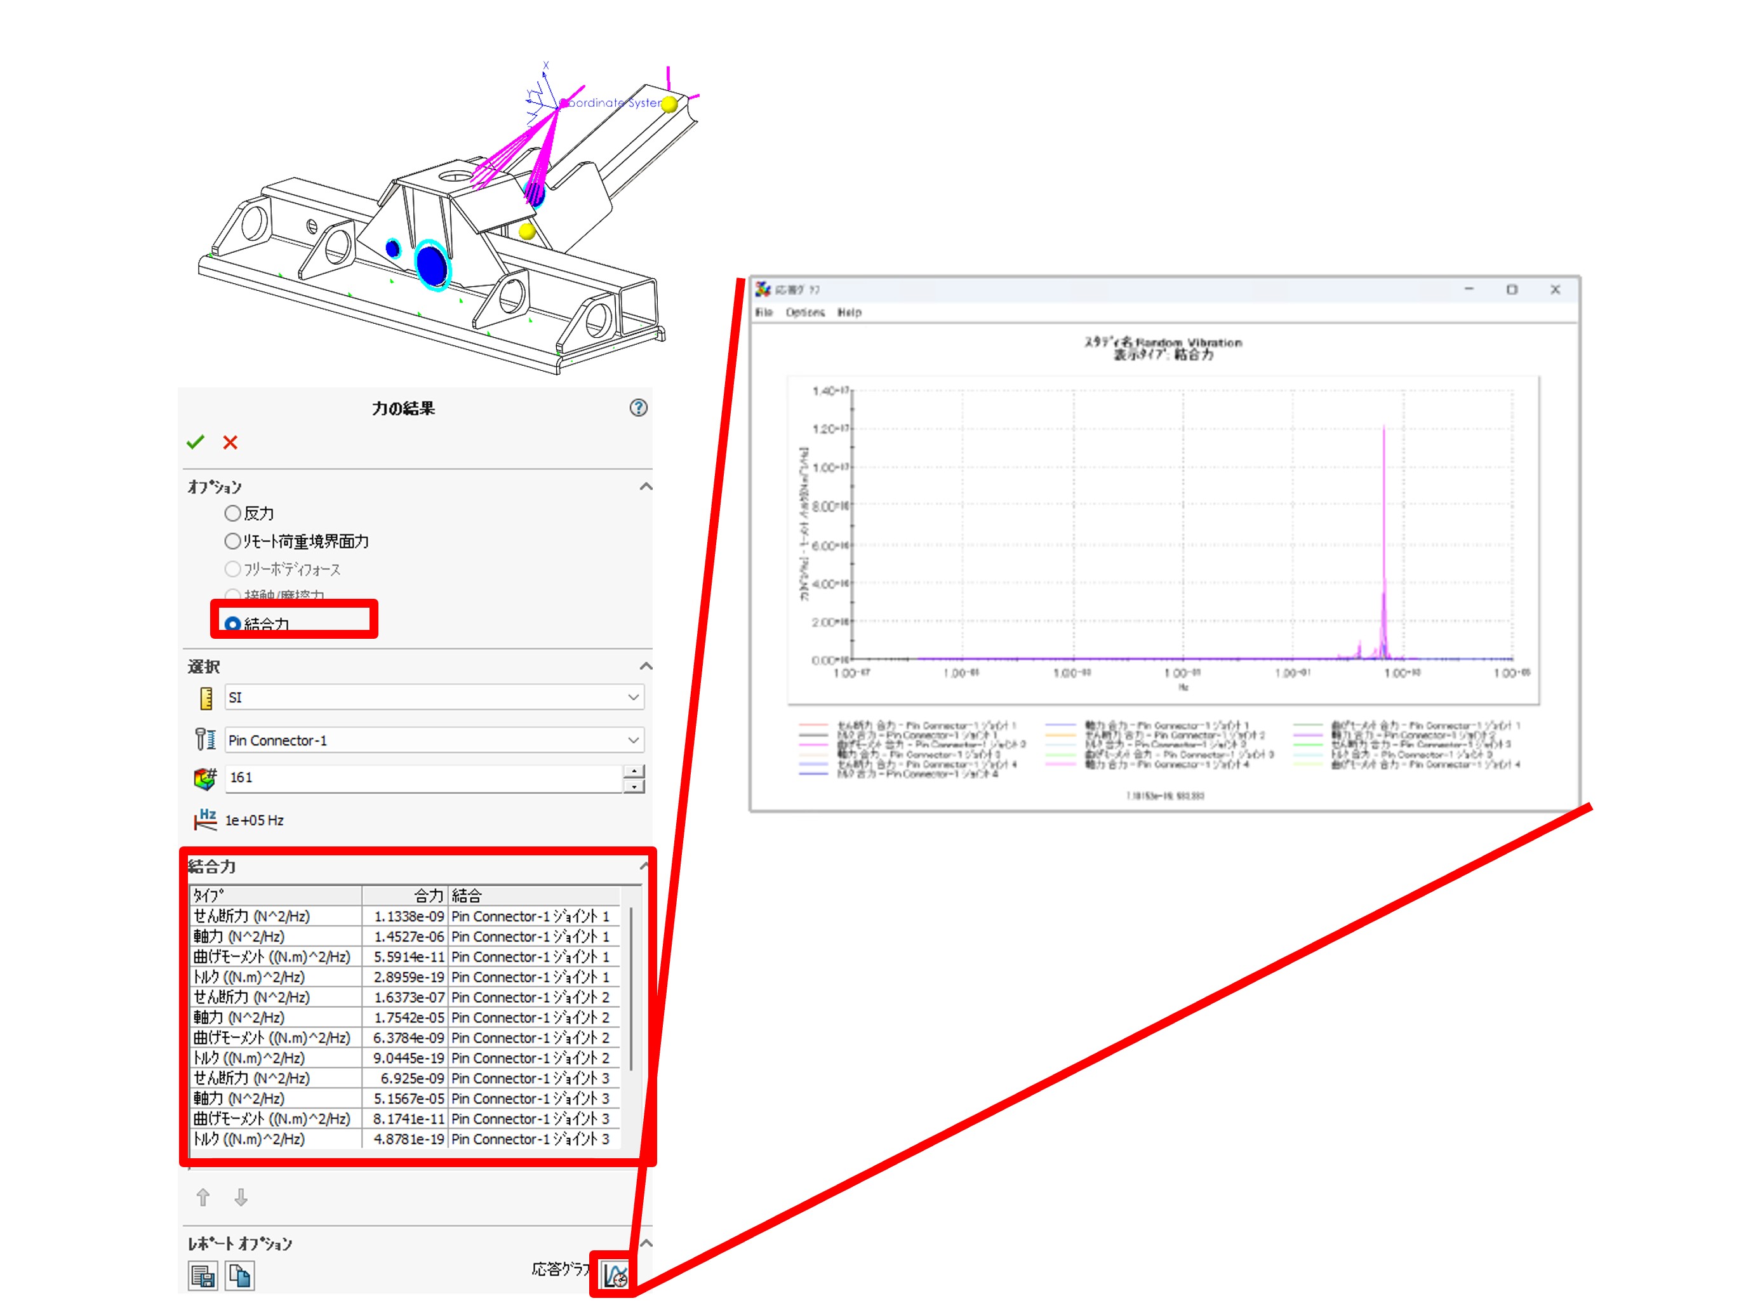The width and height of the screenshot is (1746, 1310).
Task: Open the Options menu in graph window
Action: point(804,312)
